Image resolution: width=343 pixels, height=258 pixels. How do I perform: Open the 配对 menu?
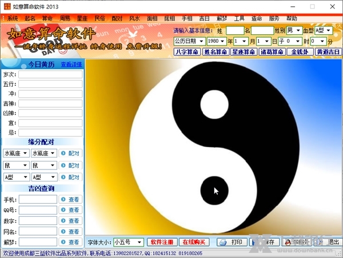point(117,18)
